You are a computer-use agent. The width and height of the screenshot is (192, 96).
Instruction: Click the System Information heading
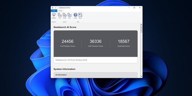click(65, 69)
